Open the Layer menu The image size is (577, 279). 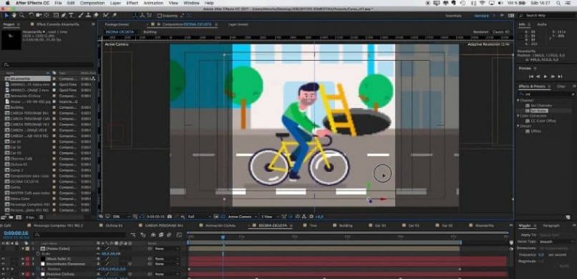(x=115, y=3)
